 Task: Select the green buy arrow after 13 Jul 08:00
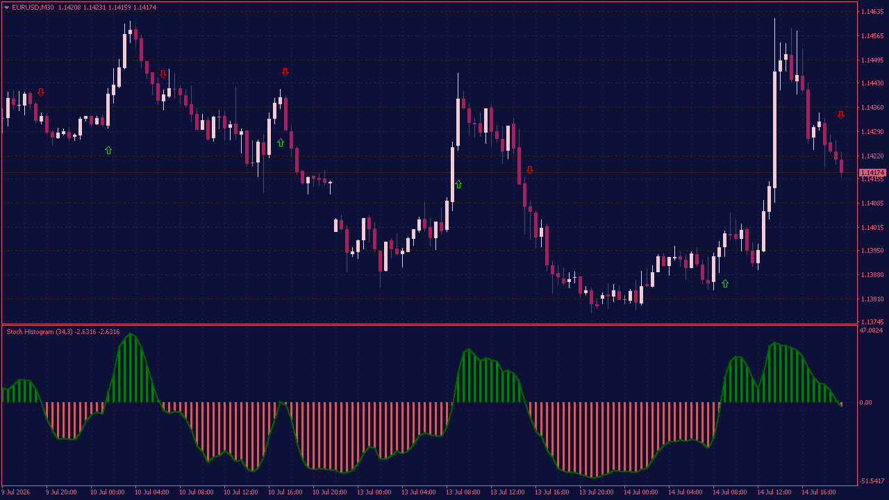458,184
